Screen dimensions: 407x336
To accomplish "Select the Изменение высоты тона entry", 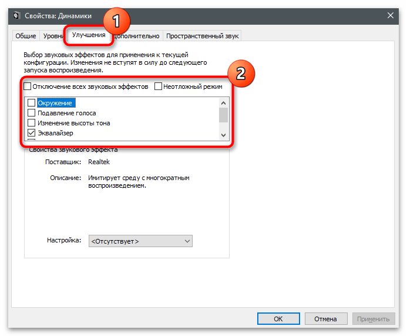I will 74,123.
